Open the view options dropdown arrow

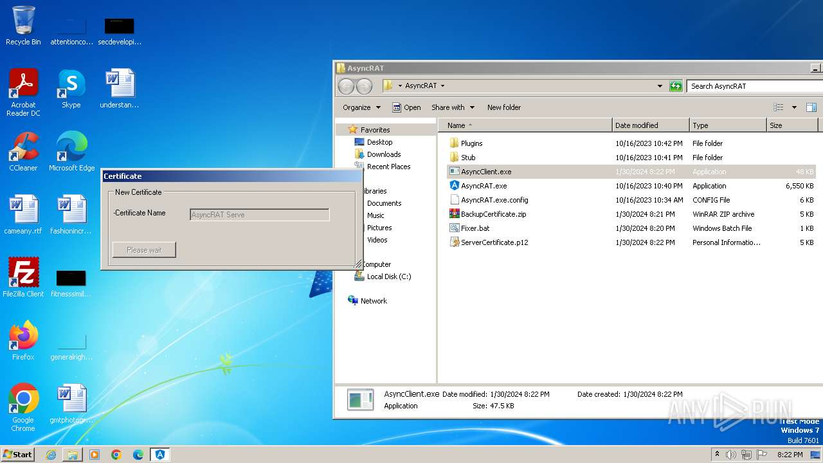pyautogui.click(x=794, y=107)
